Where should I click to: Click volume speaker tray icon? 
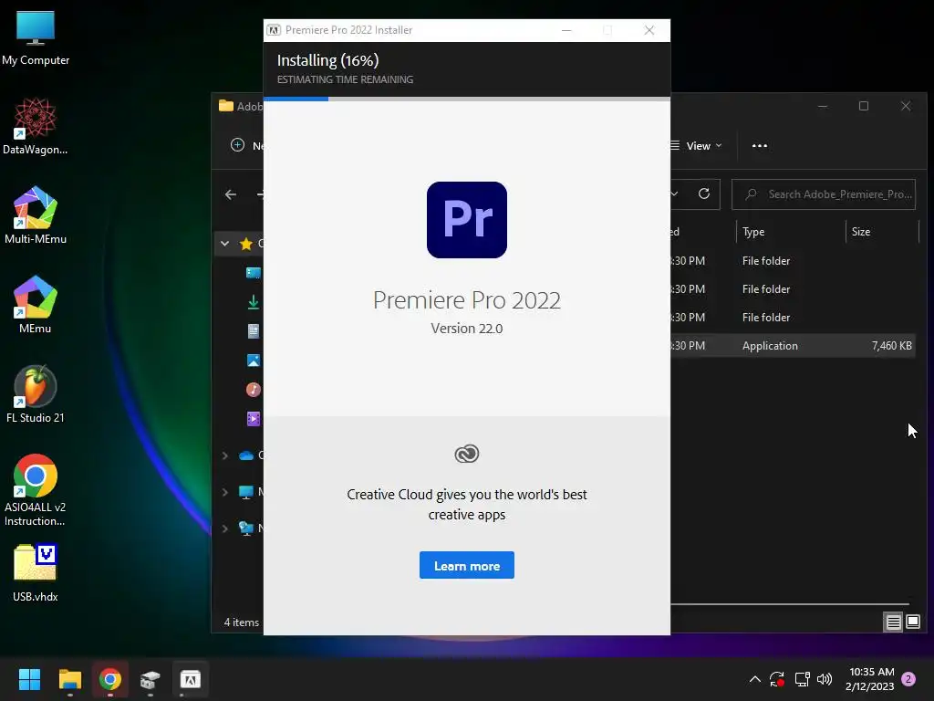825,679
